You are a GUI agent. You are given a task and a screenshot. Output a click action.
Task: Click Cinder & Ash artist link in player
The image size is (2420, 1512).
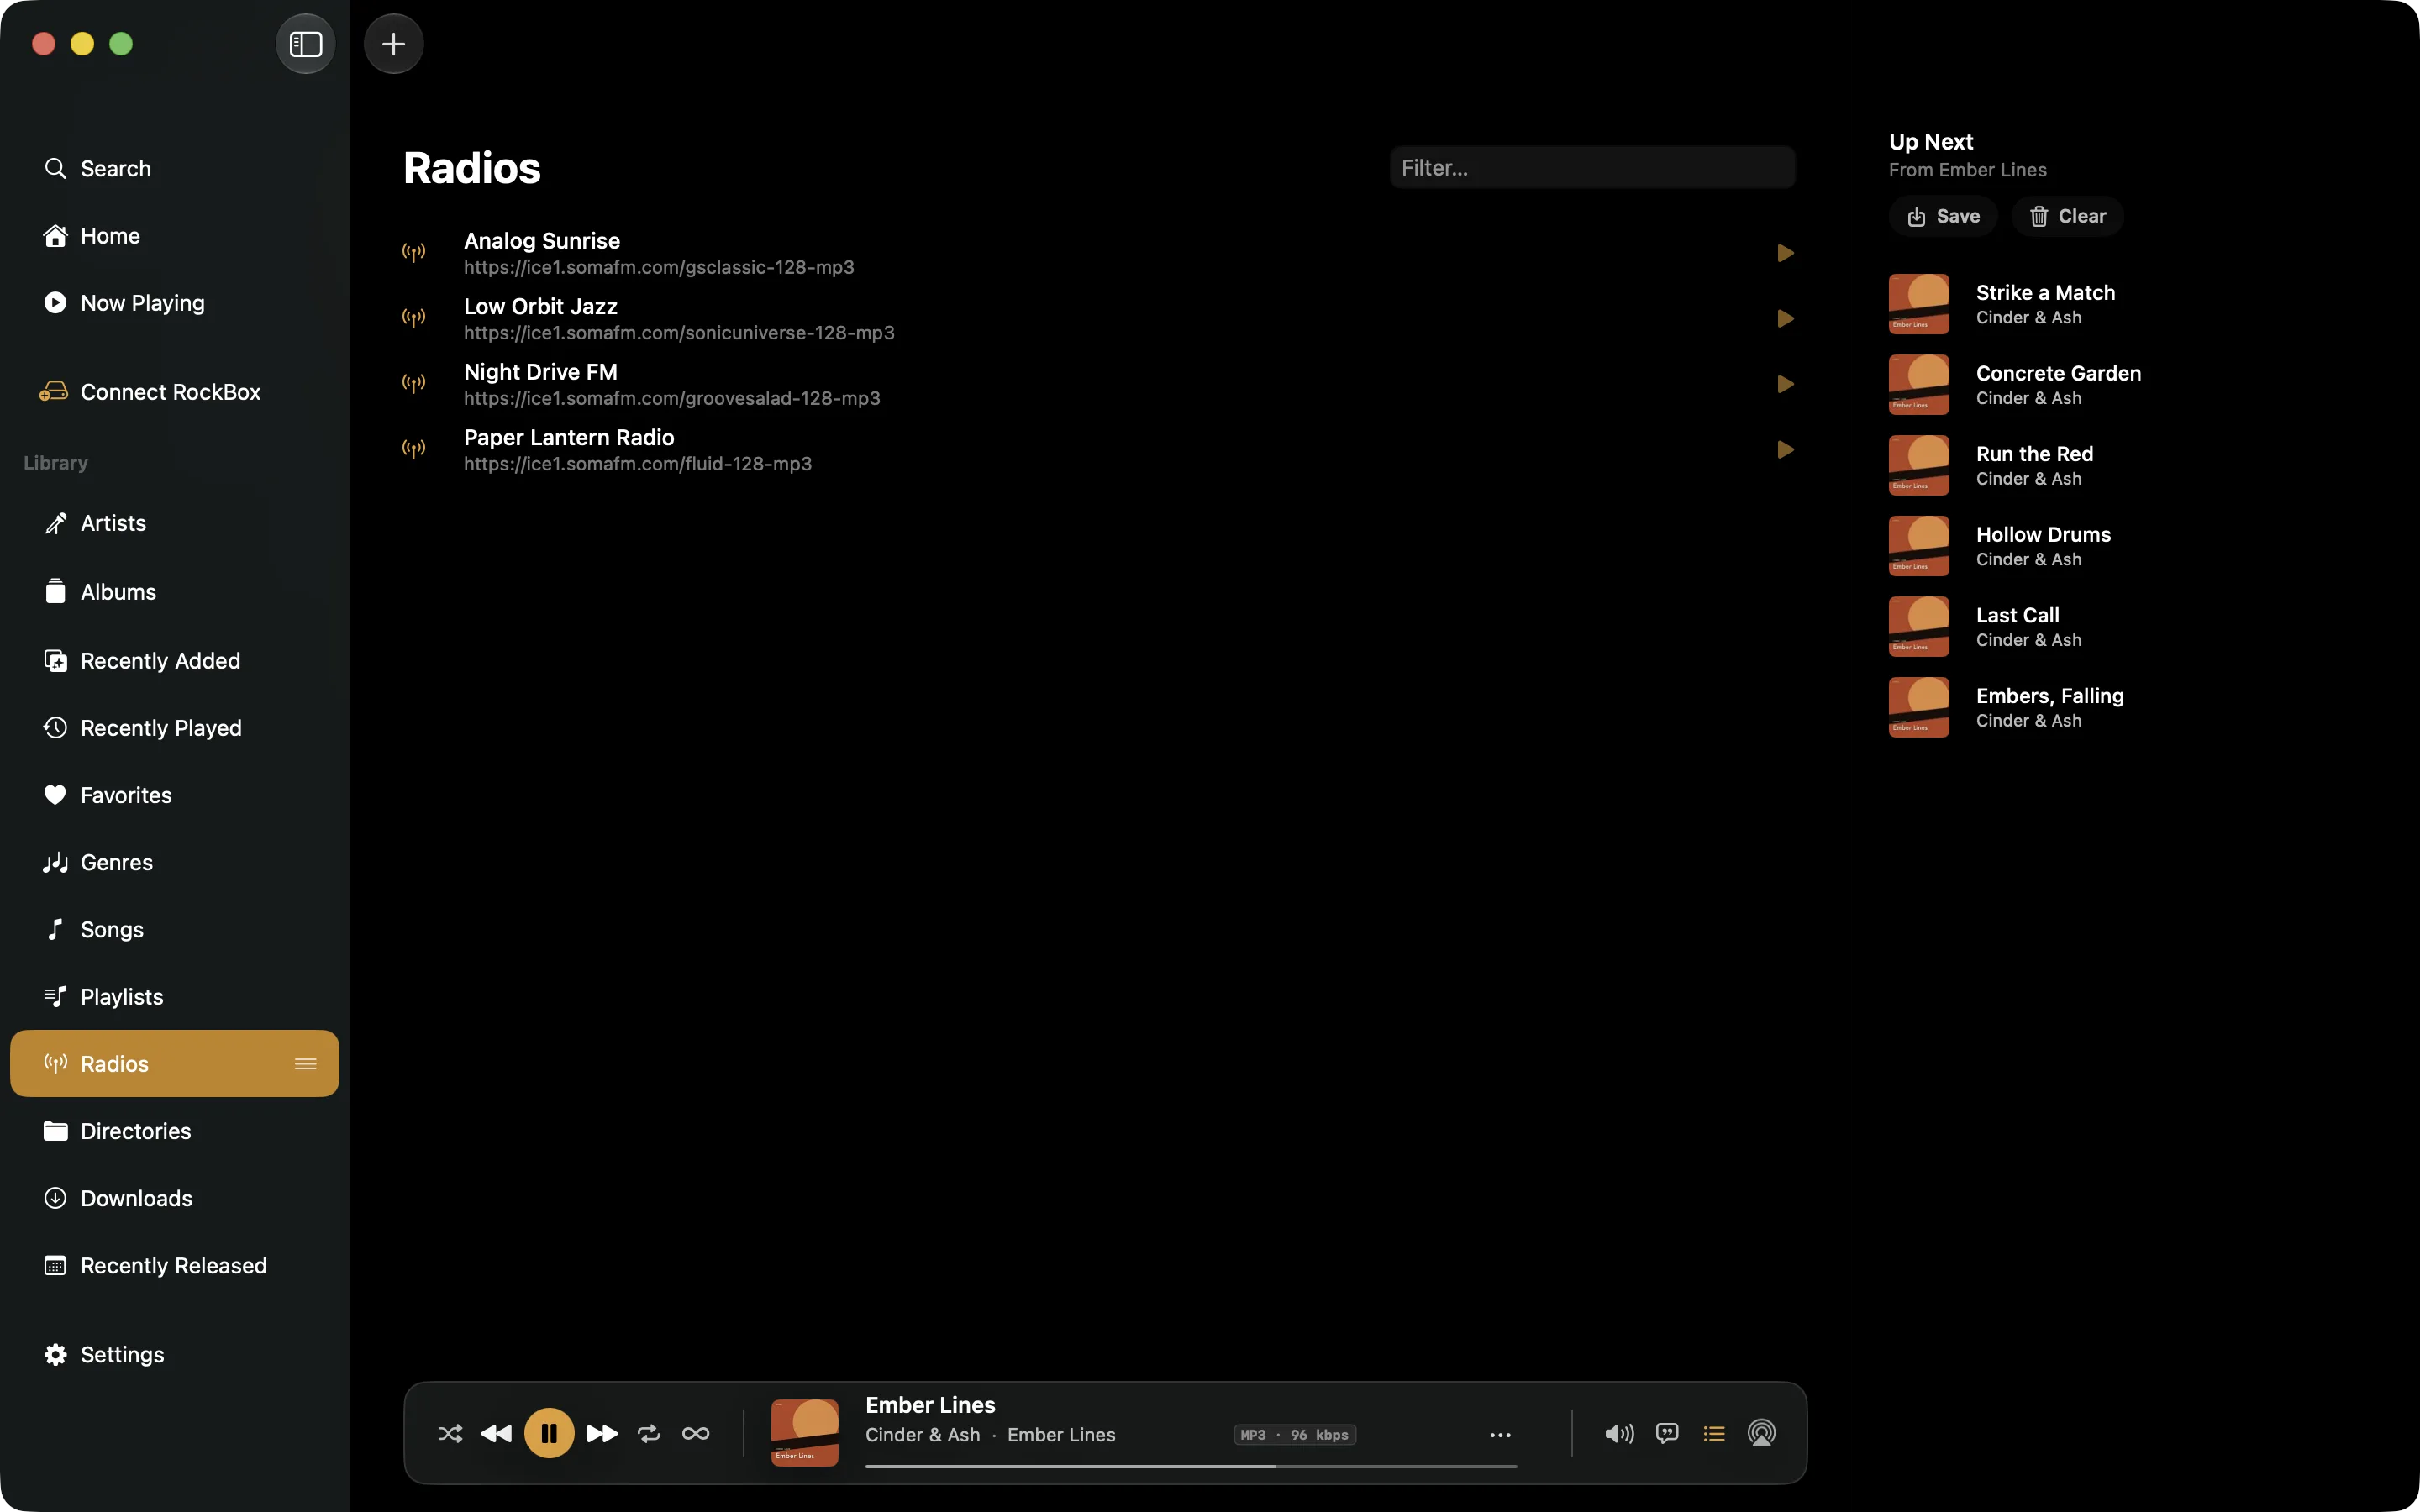click(922, 1435)
